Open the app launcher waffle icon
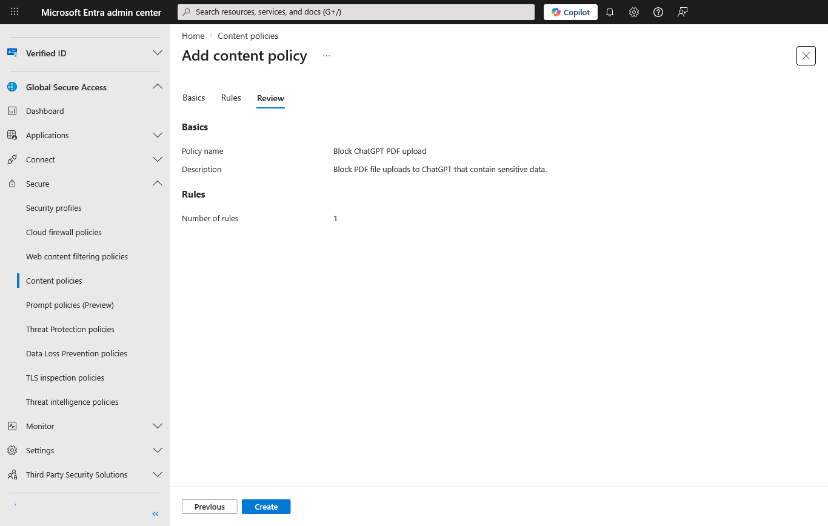Viewport: 828px width, 526px height. (x=15, y=12)
